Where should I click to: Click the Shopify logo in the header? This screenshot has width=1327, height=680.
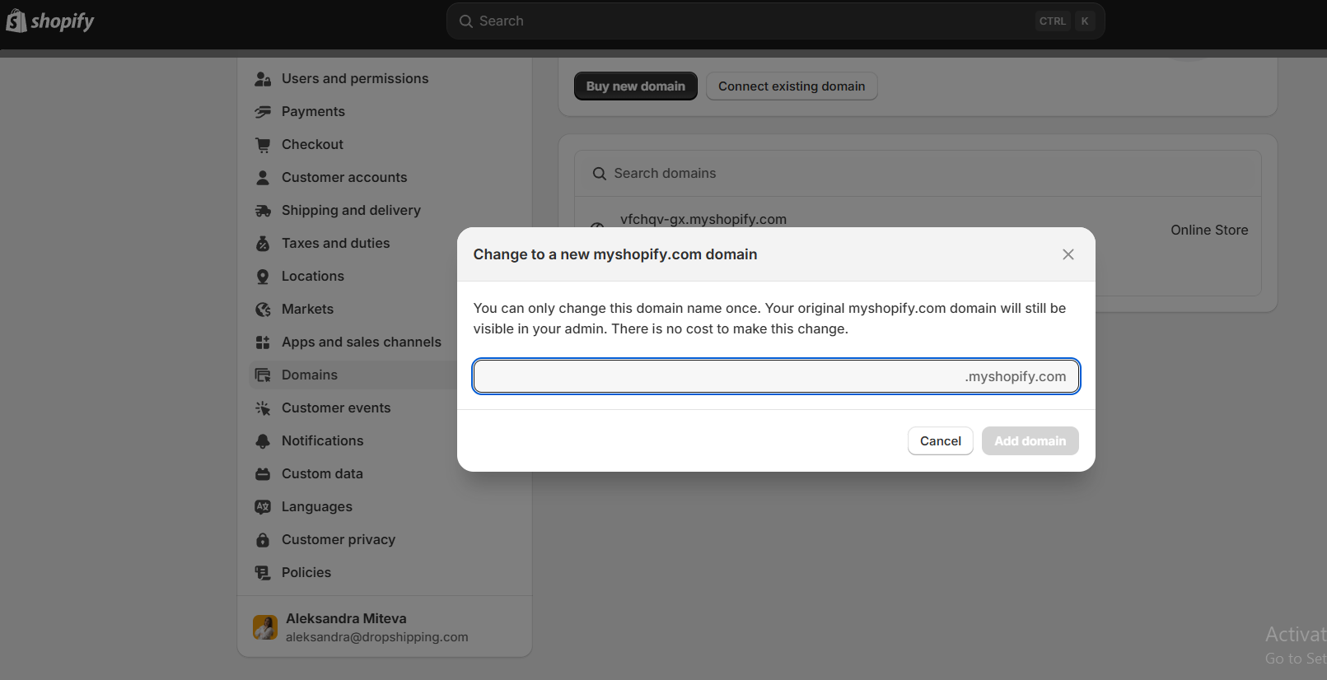(x=50, y=21)
